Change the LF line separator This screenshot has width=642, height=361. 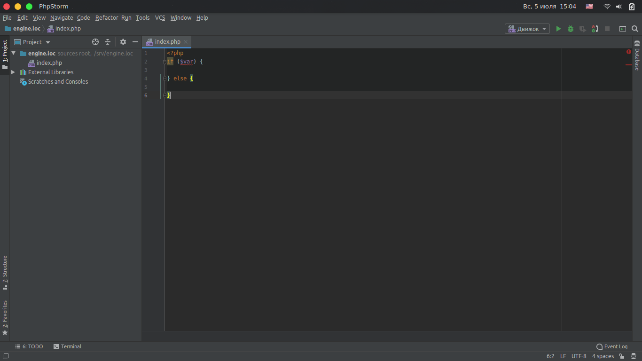click(563, 356)
